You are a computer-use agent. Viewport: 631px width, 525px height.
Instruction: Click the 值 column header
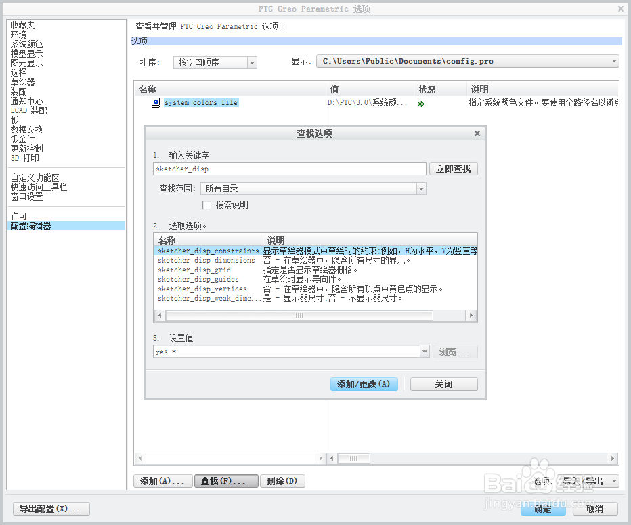click(370, 89)
